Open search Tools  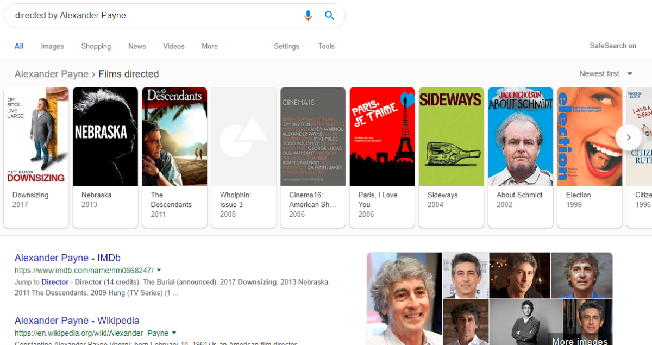[327, 46]
